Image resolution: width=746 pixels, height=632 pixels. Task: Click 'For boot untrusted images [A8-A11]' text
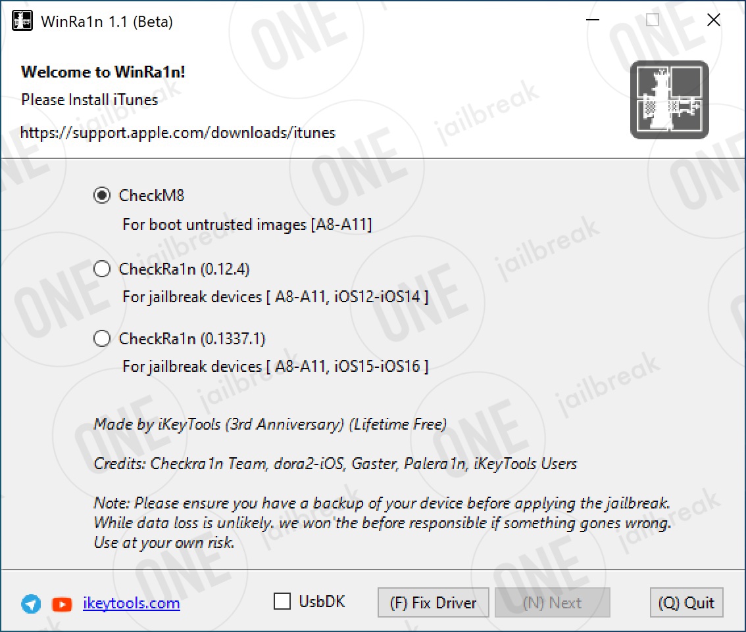[x=247, y=225]
